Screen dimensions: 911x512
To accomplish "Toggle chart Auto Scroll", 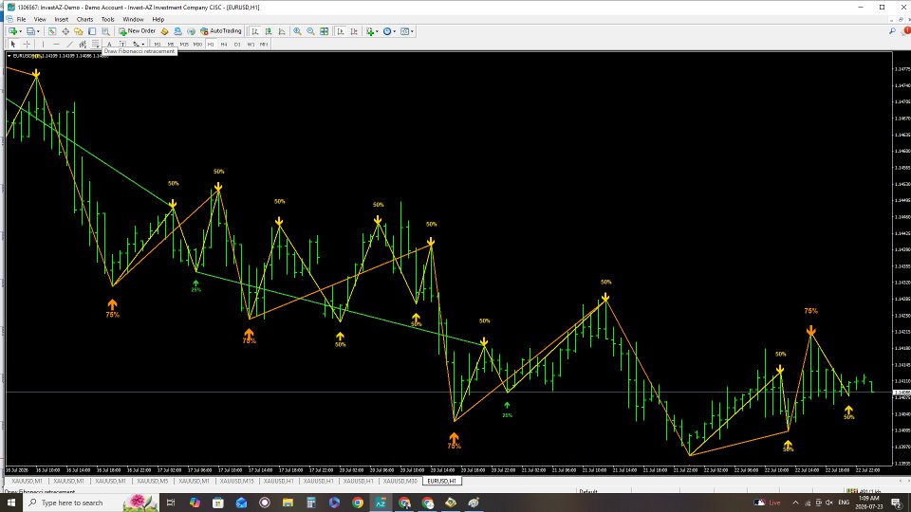I will point(341,31).
